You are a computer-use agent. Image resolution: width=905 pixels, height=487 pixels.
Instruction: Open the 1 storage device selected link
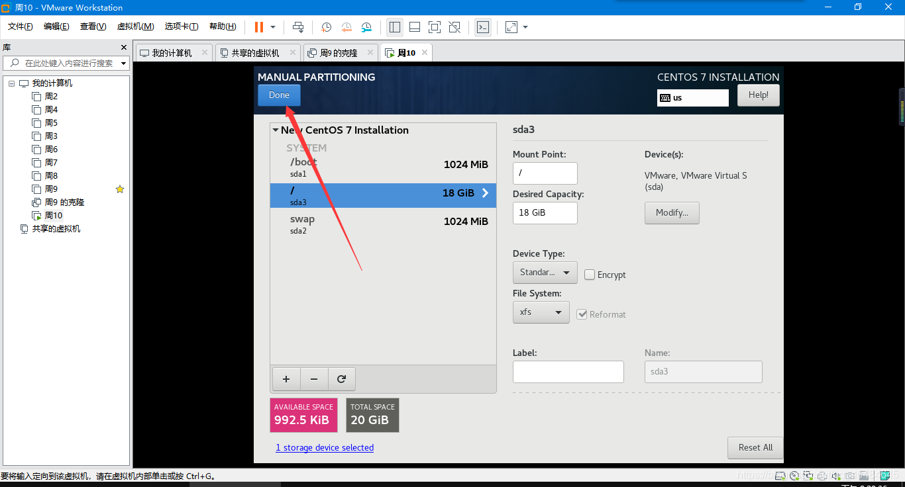[x=325, y=448]
